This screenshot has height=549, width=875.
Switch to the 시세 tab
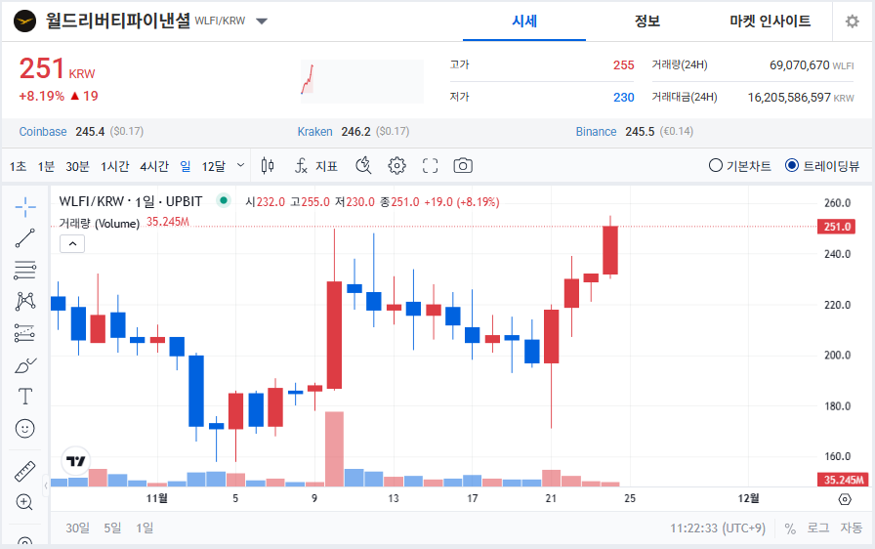point(524,21)
